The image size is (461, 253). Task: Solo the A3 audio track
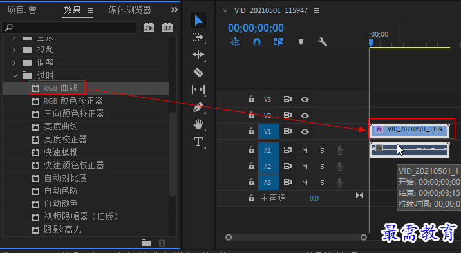tap(322, 182)
